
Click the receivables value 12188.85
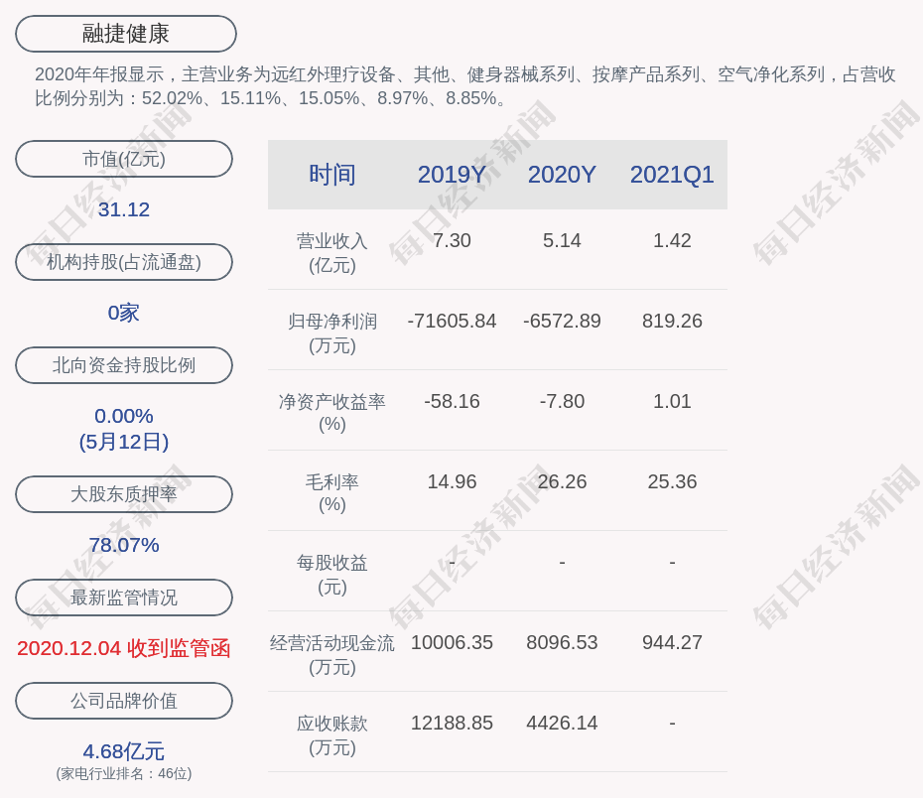453,723
